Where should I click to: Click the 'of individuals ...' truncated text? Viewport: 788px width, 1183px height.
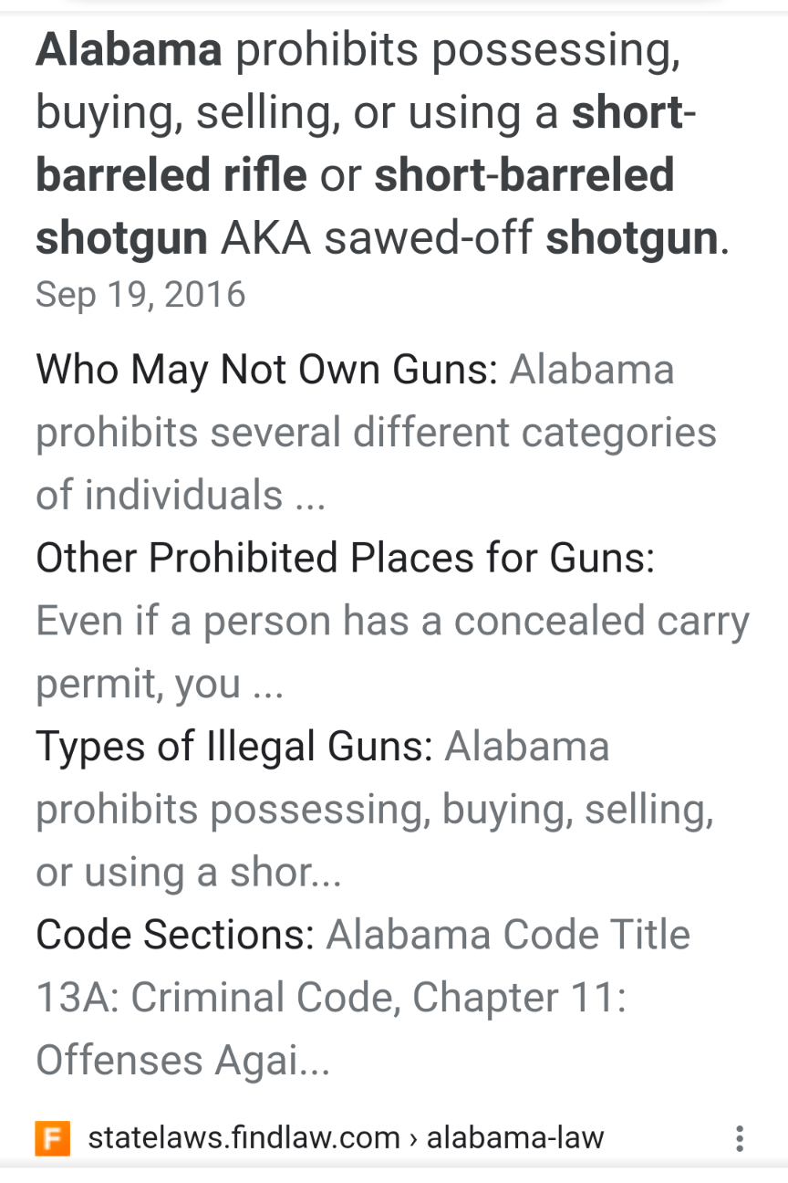tap(181, 496)
